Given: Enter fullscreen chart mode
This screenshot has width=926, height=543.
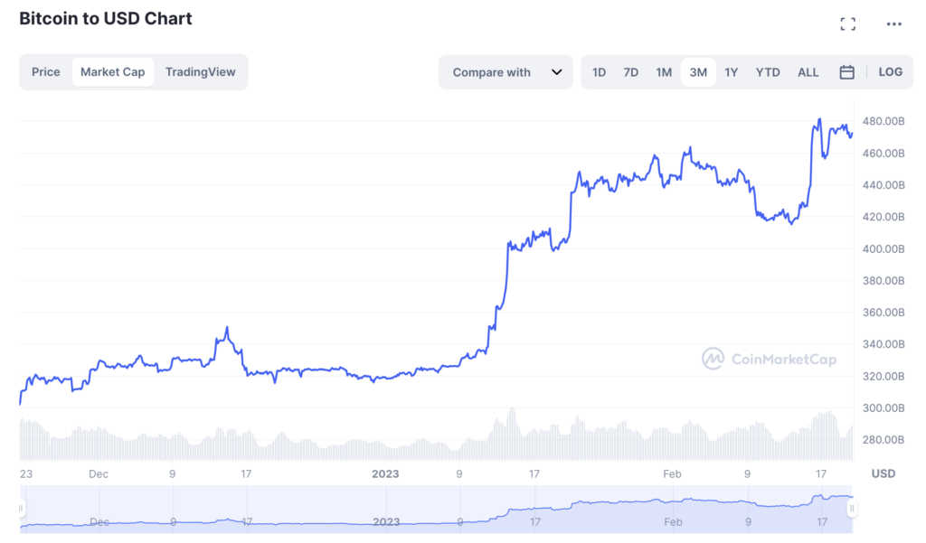Looking at the screenshot, I should click(847, 24).
